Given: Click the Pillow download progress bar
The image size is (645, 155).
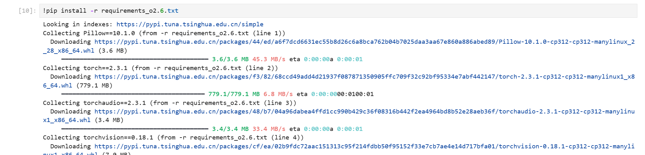Looking at the screenshot, I should (x=135, y=59).
